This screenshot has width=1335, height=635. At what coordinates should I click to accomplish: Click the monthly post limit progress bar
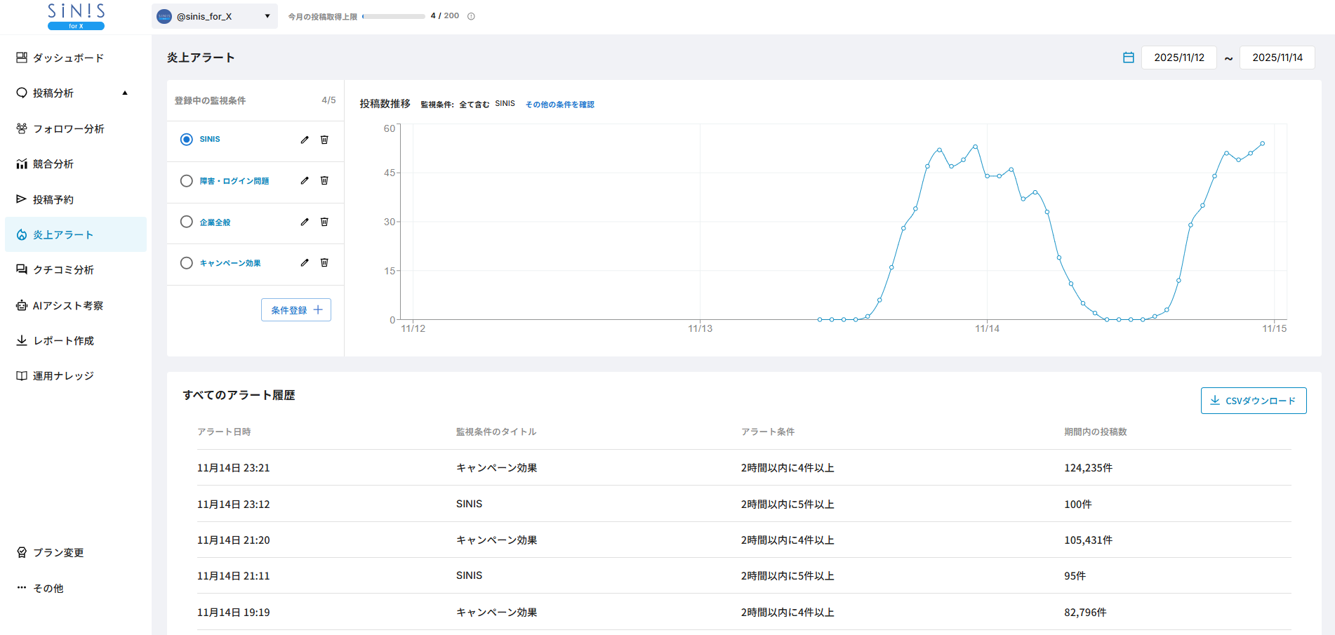pos(393,16)
